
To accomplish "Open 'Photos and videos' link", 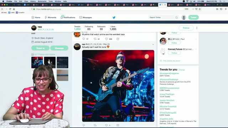I will pos(45,54).
